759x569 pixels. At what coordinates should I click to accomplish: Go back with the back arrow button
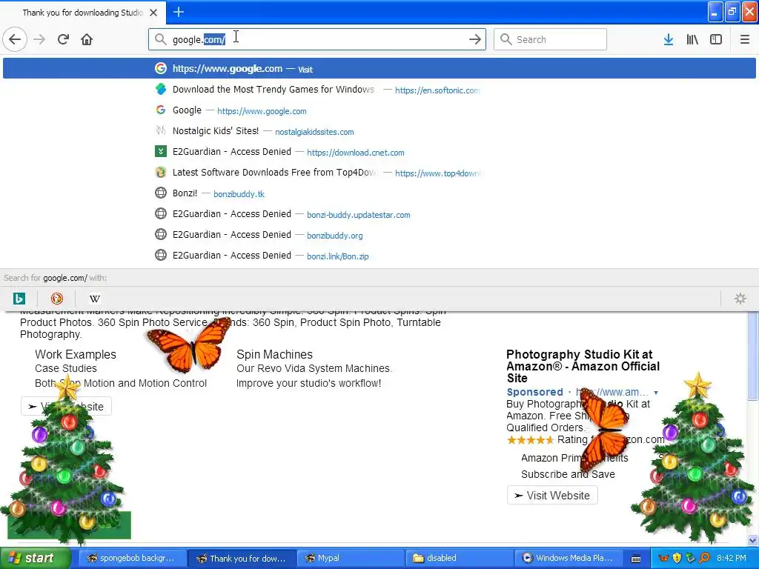pos(15,39)
